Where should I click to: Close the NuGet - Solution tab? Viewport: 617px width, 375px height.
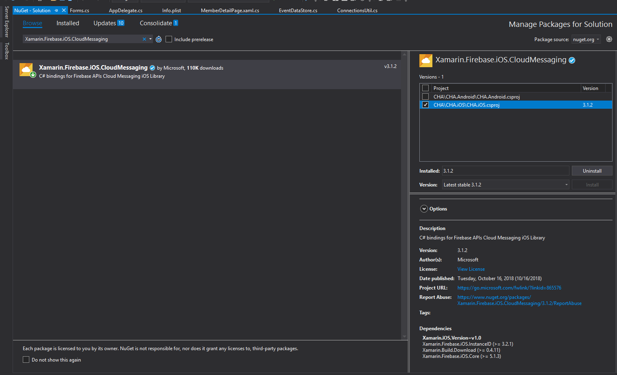tap(63, 10)
